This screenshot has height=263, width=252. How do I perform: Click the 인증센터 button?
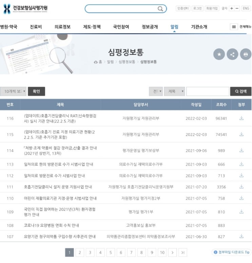tap(183, 8)
